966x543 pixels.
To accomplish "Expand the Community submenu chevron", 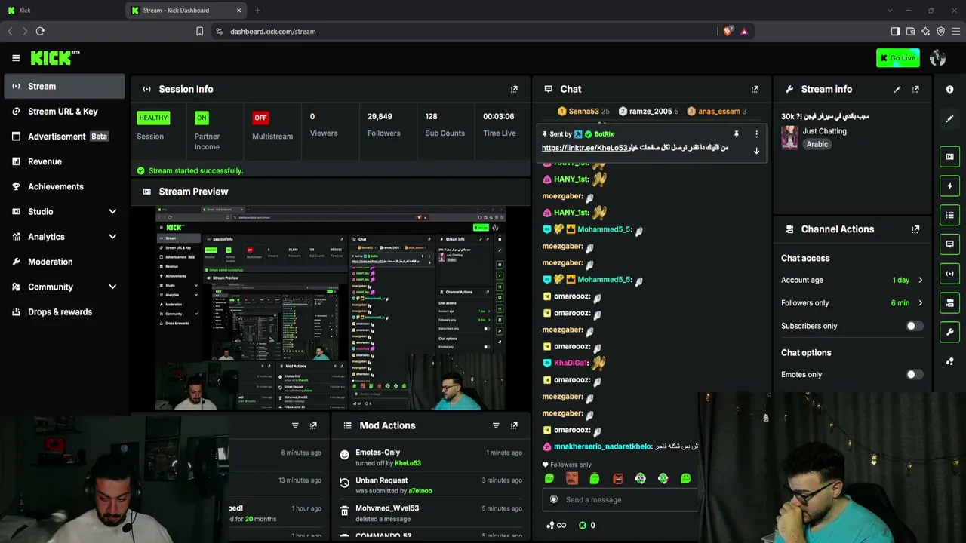I will (x=112, y=287).
